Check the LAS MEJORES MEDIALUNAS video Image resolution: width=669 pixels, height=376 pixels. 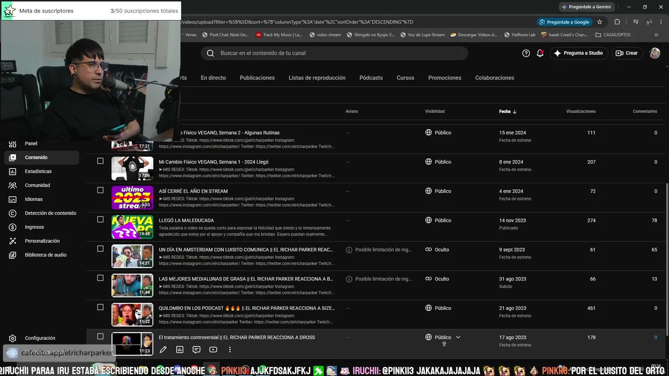tap(100, 278)
